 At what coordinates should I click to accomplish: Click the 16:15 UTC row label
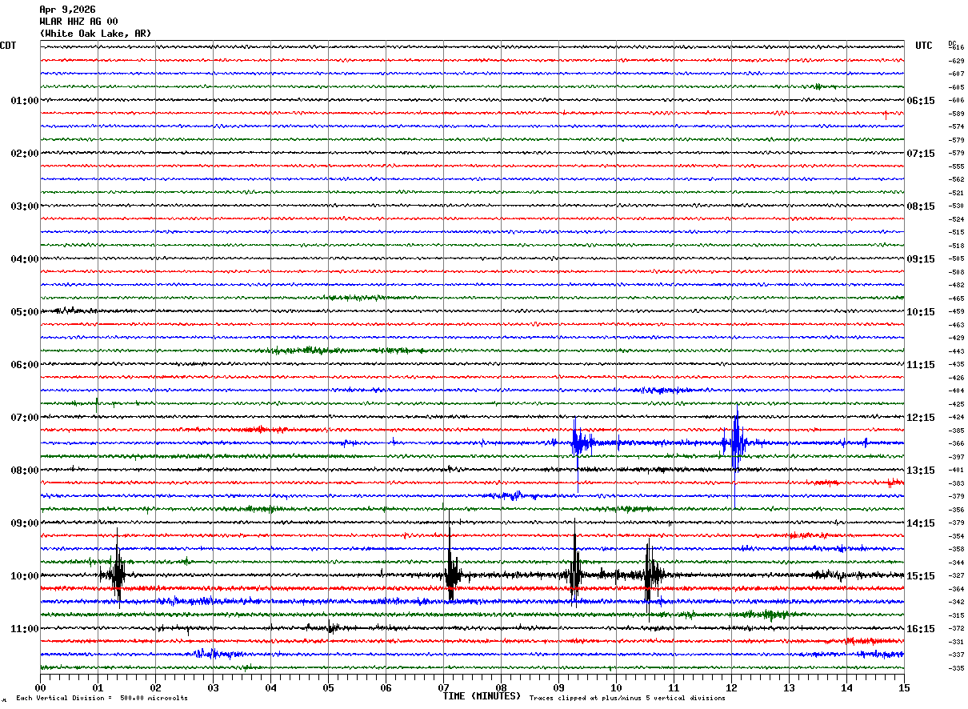coord(921,629)
